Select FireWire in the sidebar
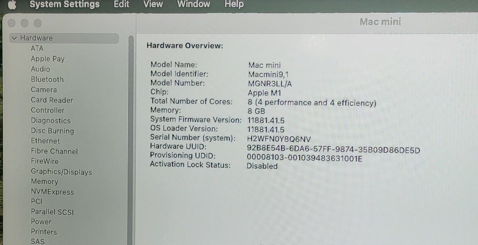This screenshot has width=478, height=245. coord(44,162)
